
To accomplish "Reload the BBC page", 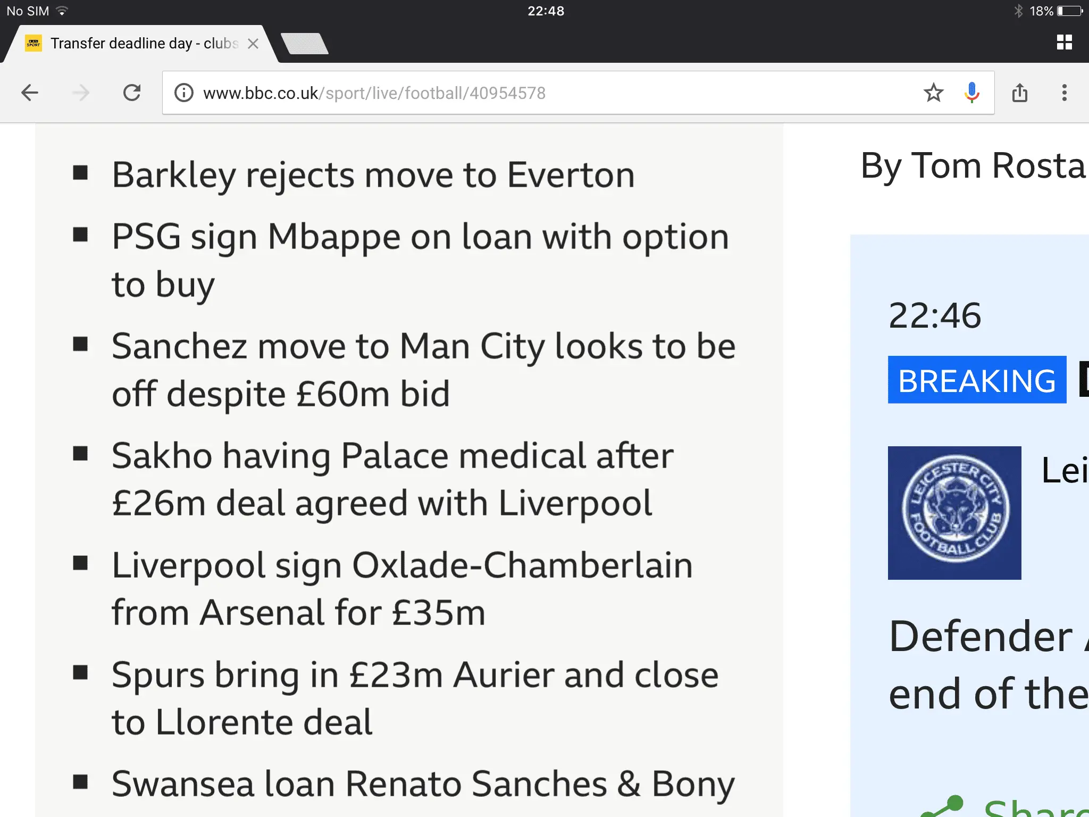I will tap(132, 93).
